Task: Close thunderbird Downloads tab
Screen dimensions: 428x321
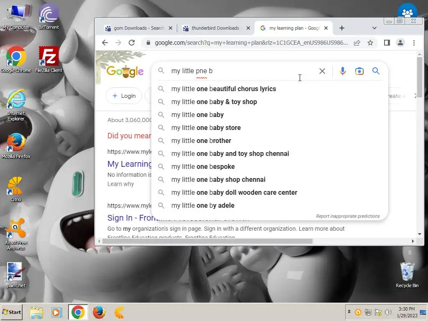Action: coord(248,28)
